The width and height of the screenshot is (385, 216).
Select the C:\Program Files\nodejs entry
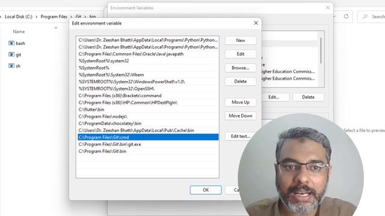[148, 116]
